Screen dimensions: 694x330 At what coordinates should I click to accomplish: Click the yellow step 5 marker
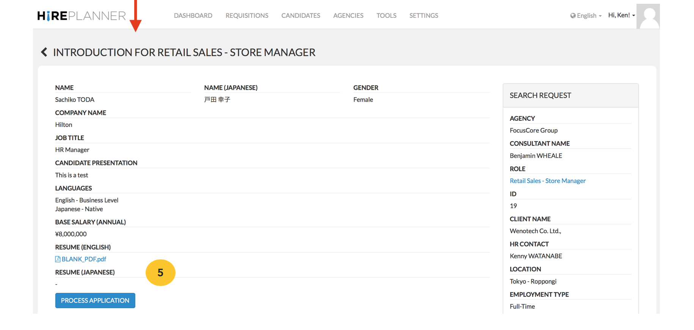(x=160, y=272)
